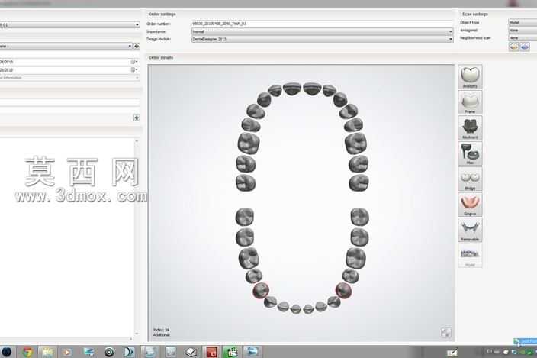Choose the Abutment restoration button

(470, 127)
